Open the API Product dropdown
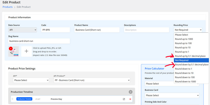Viewport: 210px width, 105px height. pyautogui.click(x=90, y=80)
